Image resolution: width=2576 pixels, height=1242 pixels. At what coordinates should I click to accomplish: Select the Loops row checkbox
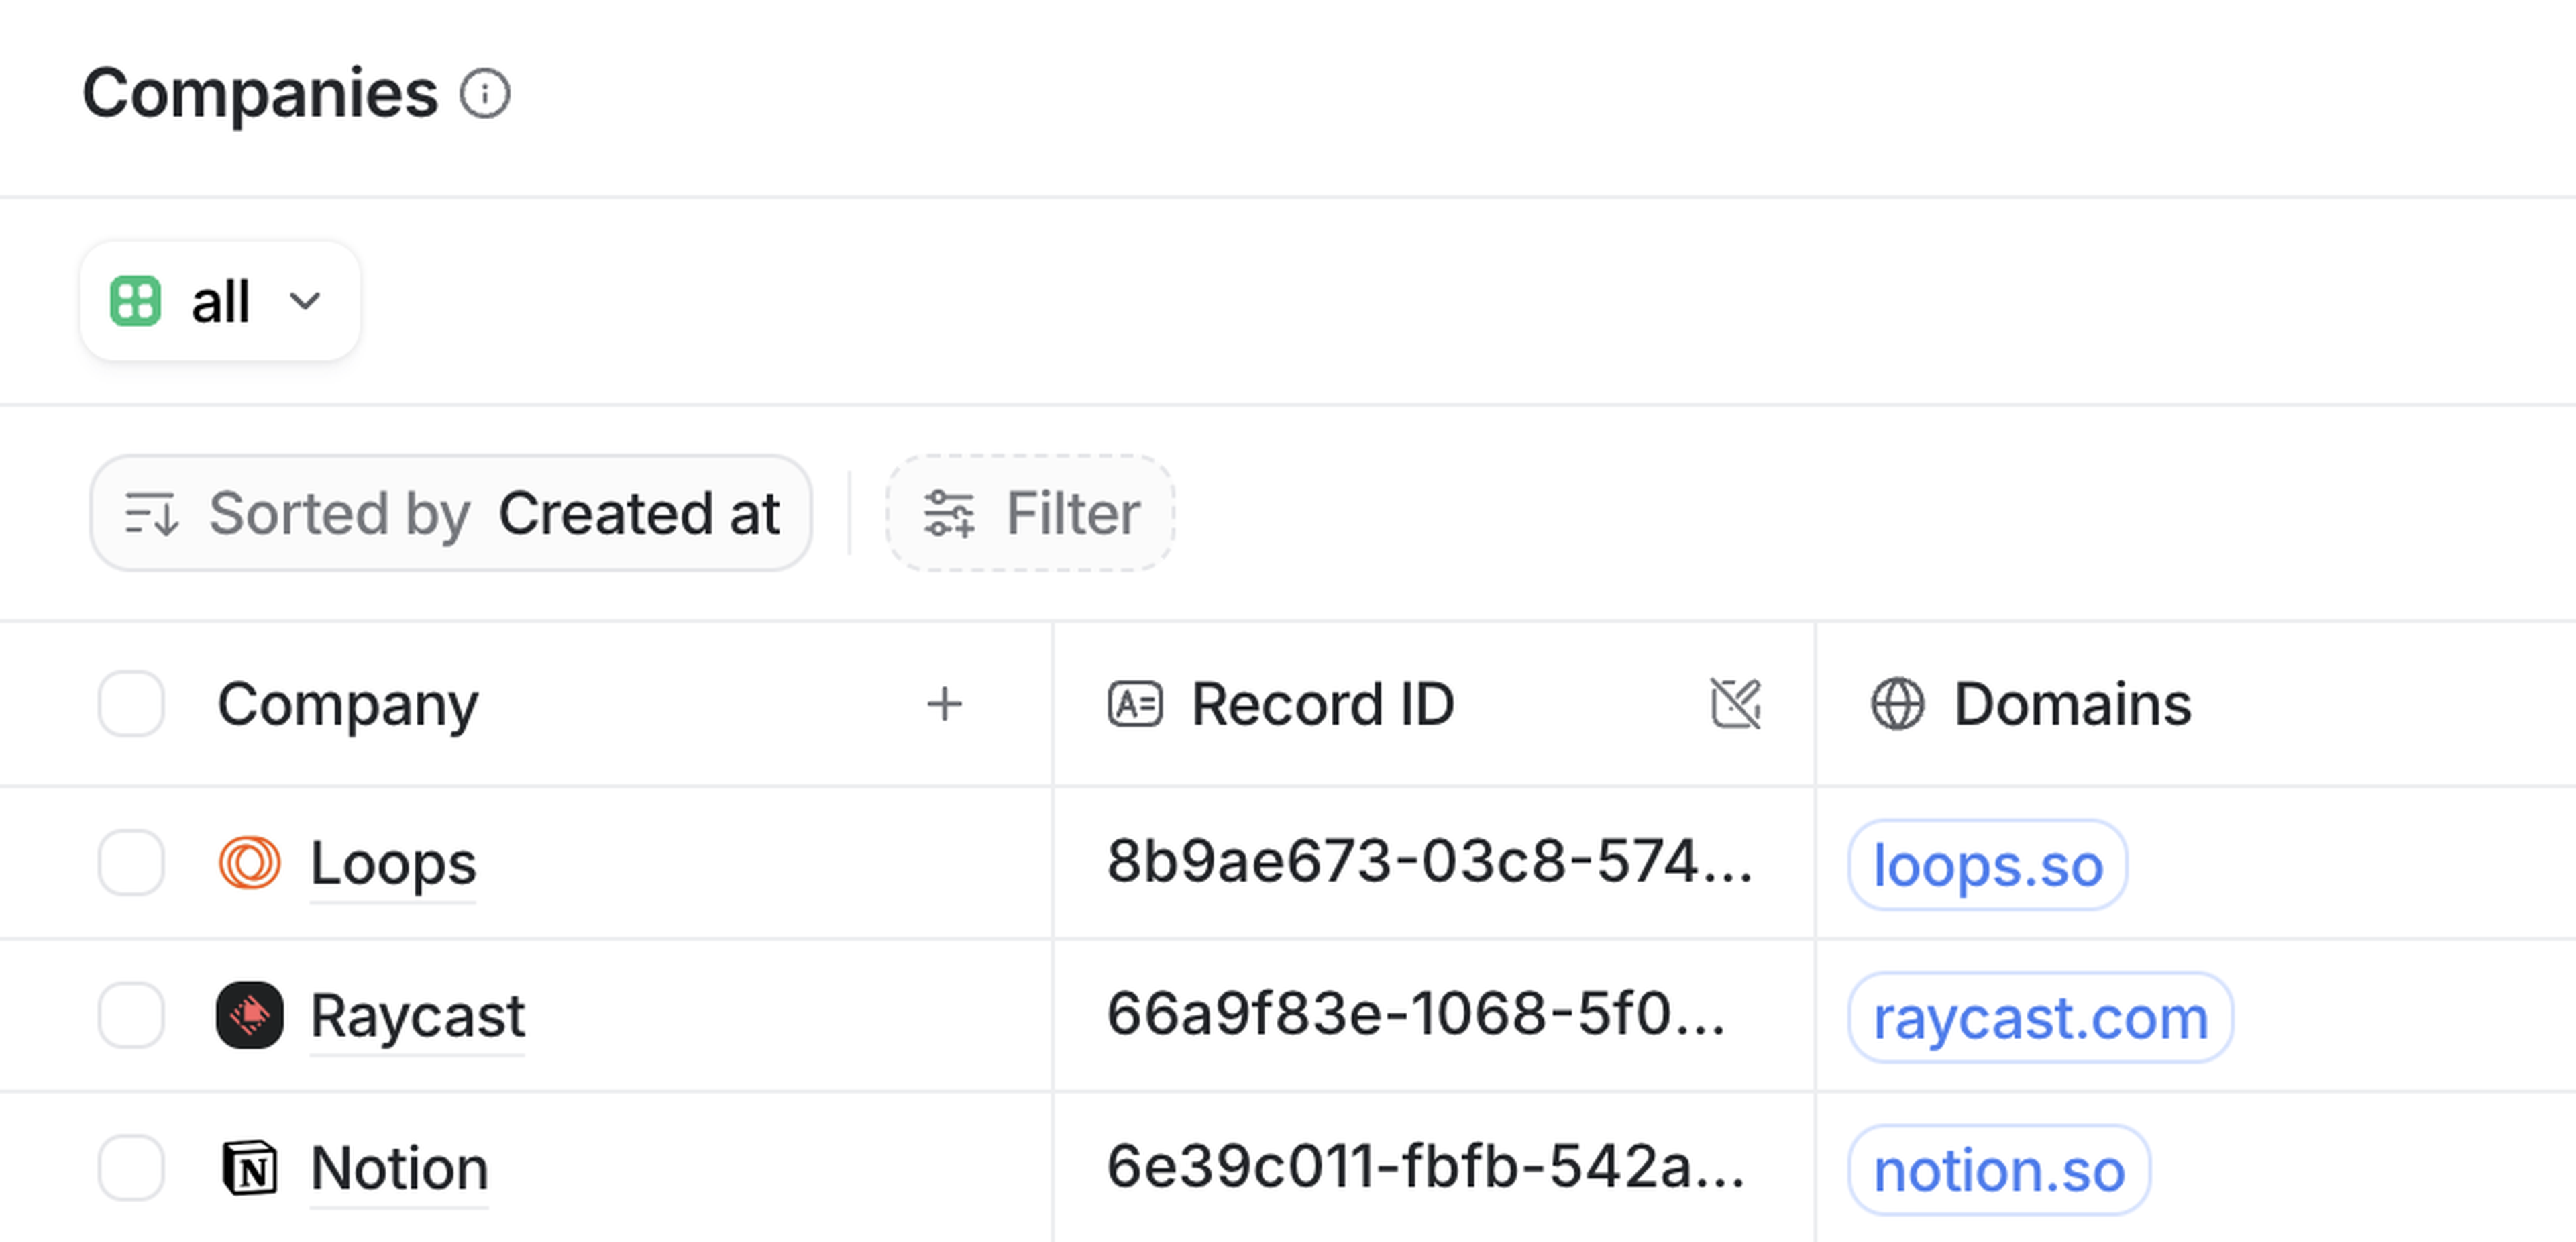point(131,863)
